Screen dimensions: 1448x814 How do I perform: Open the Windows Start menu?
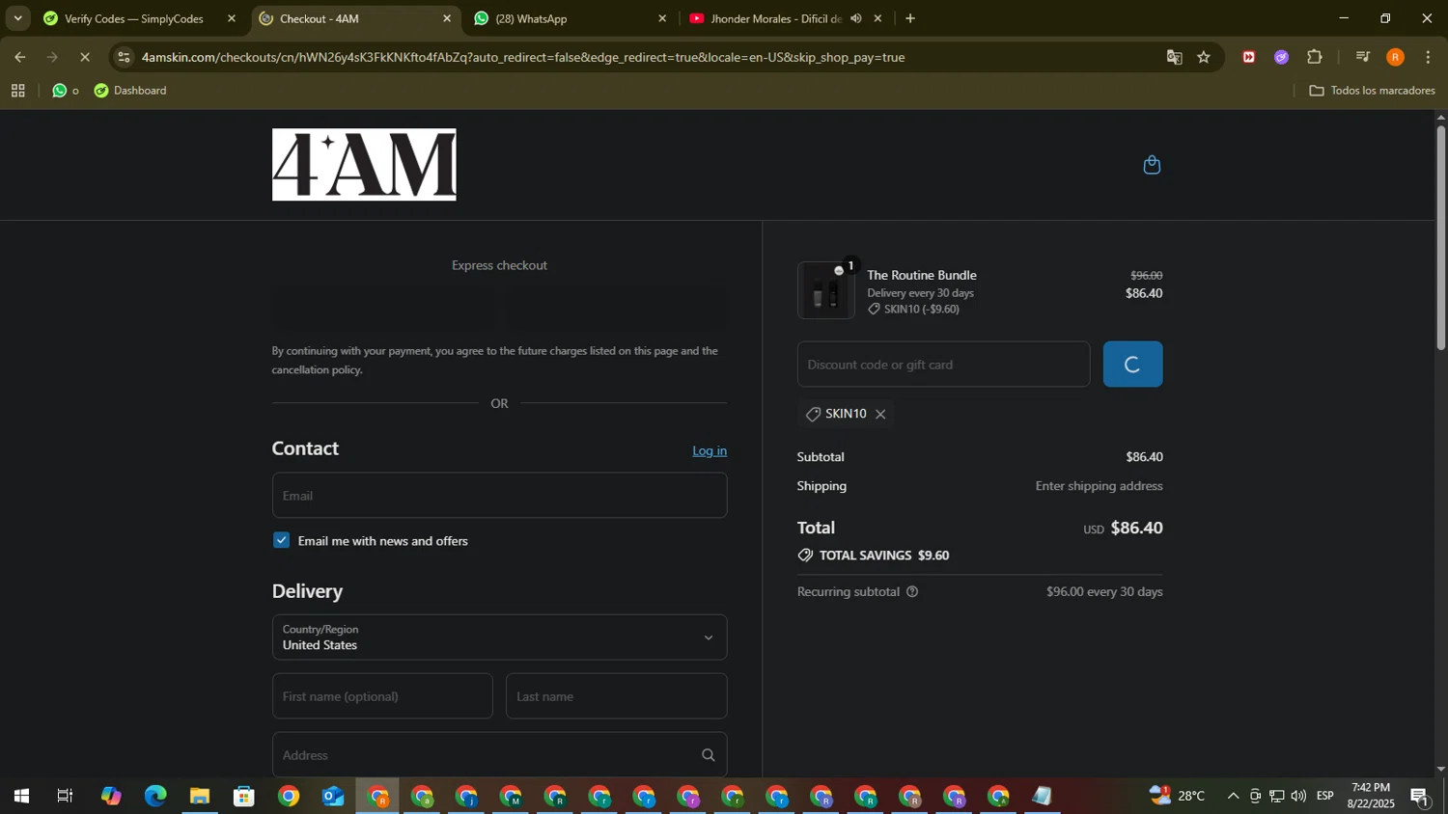(x=21, y=797)
